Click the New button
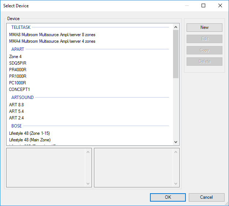Screen dimensions: 229x206 (204, 27)
